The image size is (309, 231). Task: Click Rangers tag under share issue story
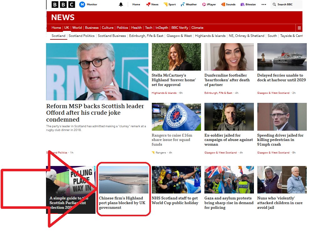pos(161,153)
